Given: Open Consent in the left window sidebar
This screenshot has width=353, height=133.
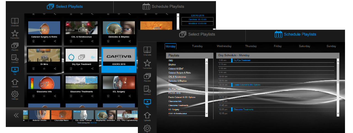Looking at the screenshot, I should point(15,59).
